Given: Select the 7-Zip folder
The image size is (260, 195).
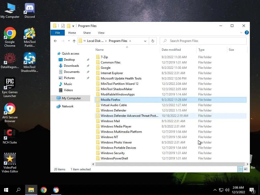Looking at the screenshot, I should point(171,57).
